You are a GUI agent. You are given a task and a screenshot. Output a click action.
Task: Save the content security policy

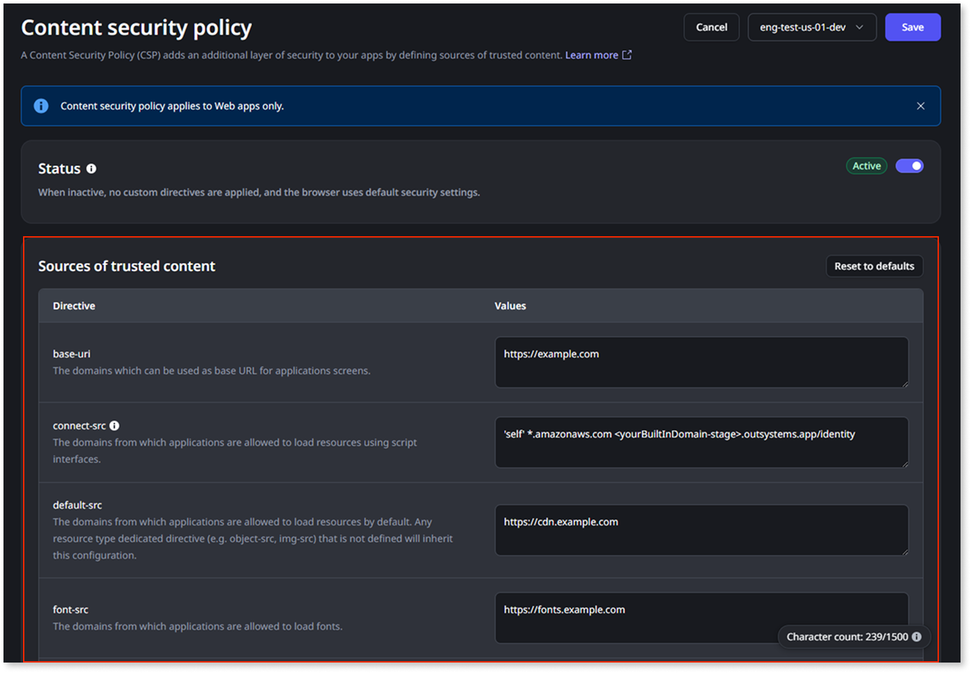912,27
